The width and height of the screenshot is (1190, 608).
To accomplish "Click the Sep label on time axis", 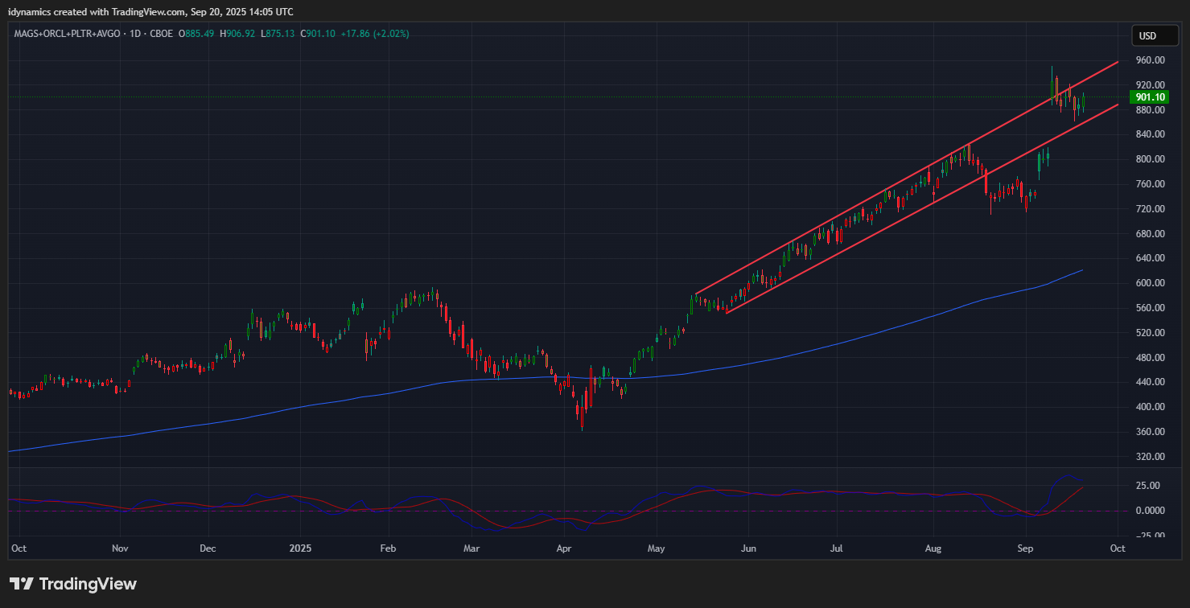I will point(1026,548).
